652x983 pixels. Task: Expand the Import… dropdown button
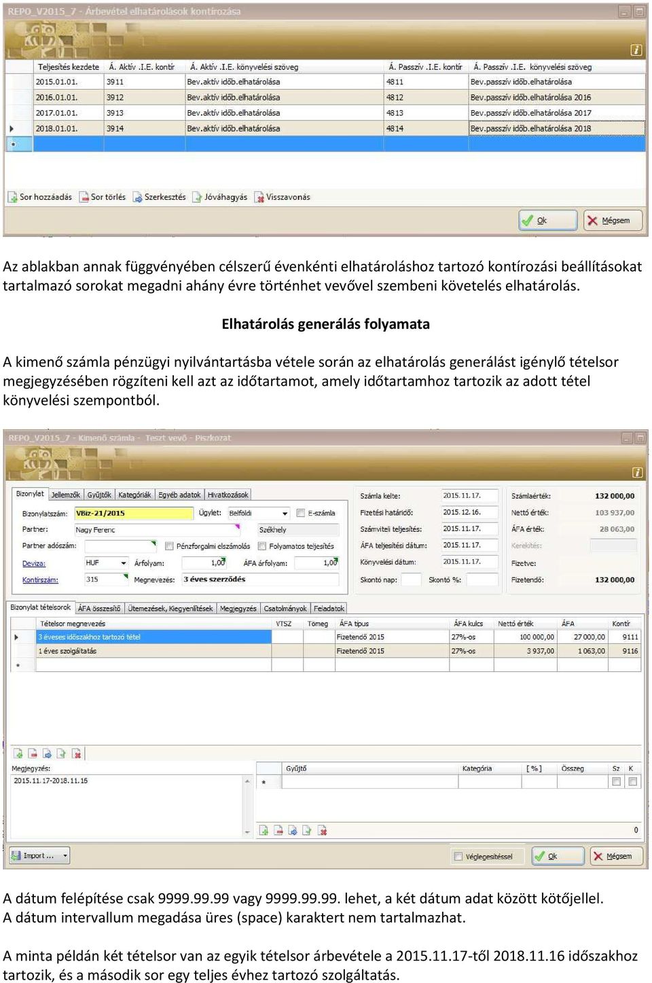65,855
